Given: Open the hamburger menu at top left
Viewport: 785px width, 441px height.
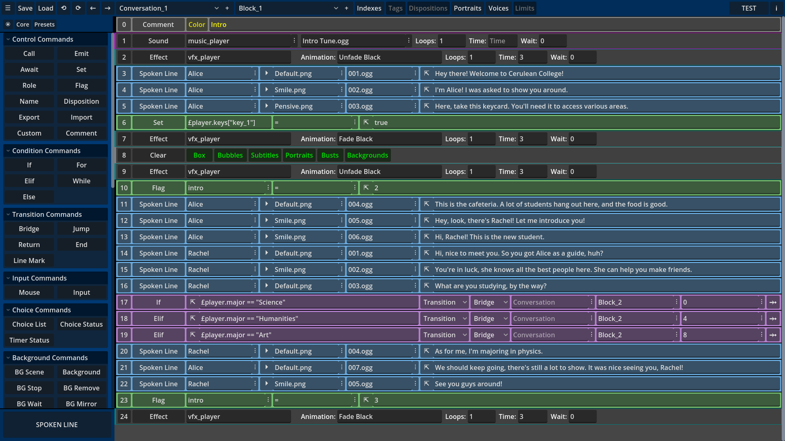Looking at the screenshot, I should click(x=8, y=8).
